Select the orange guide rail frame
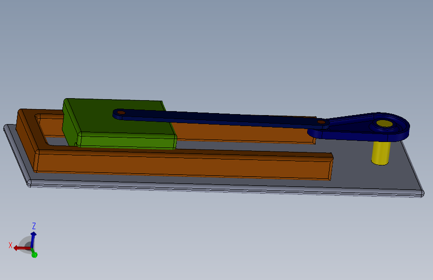The height and width of the screenshot is (280, 433). click(x=182, y=164)
